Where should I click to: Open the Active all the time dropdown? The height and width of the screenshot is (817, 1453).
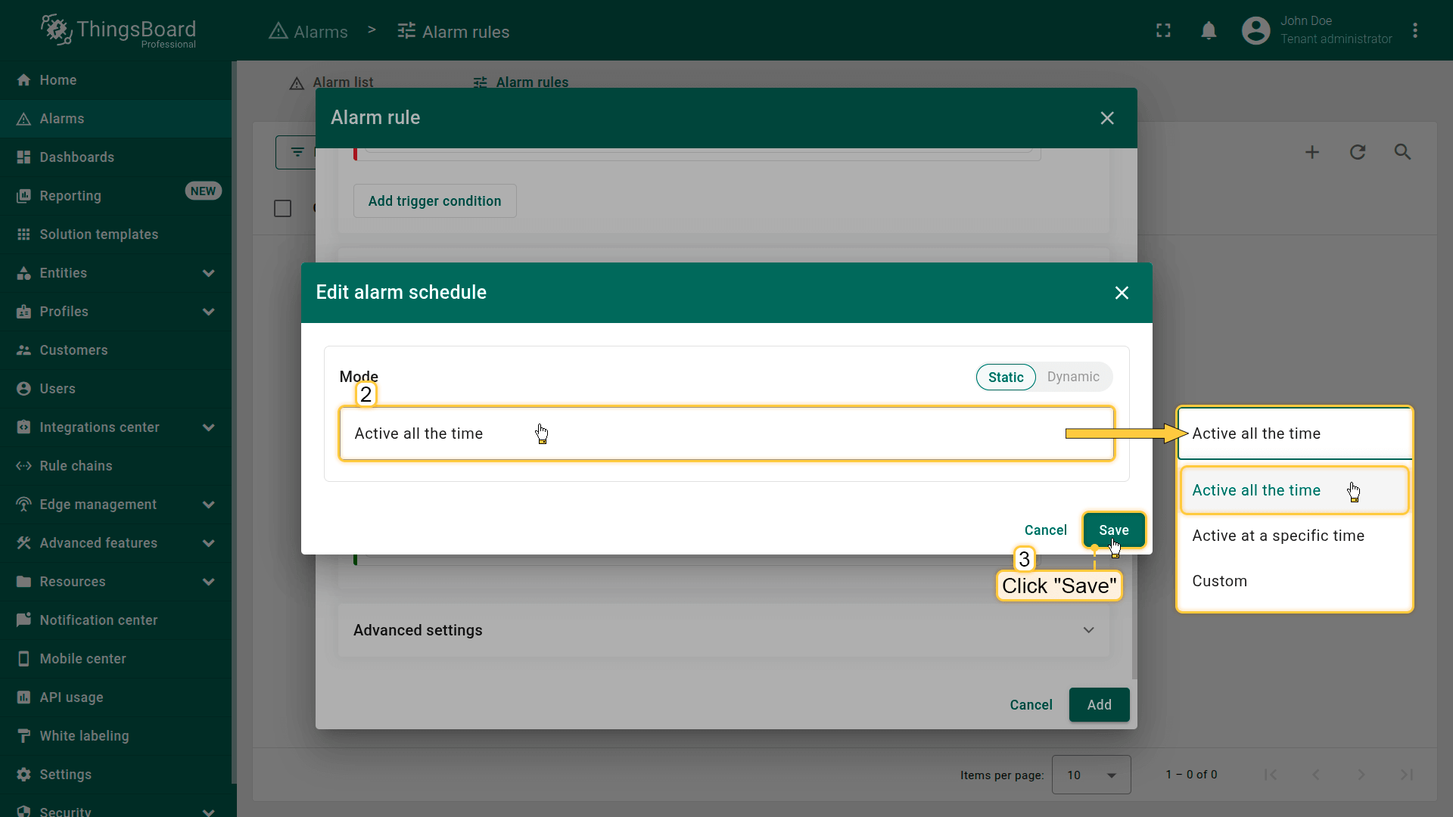coord(726,433)
